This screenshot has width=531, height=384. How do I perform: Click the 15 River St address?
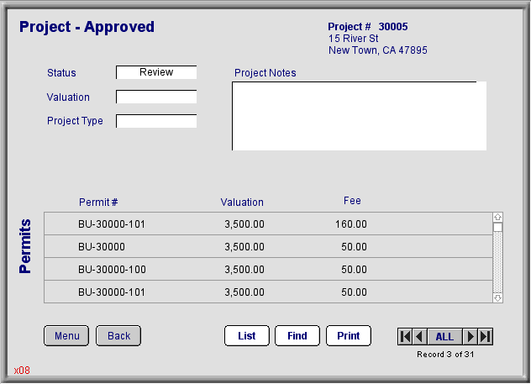353,39
